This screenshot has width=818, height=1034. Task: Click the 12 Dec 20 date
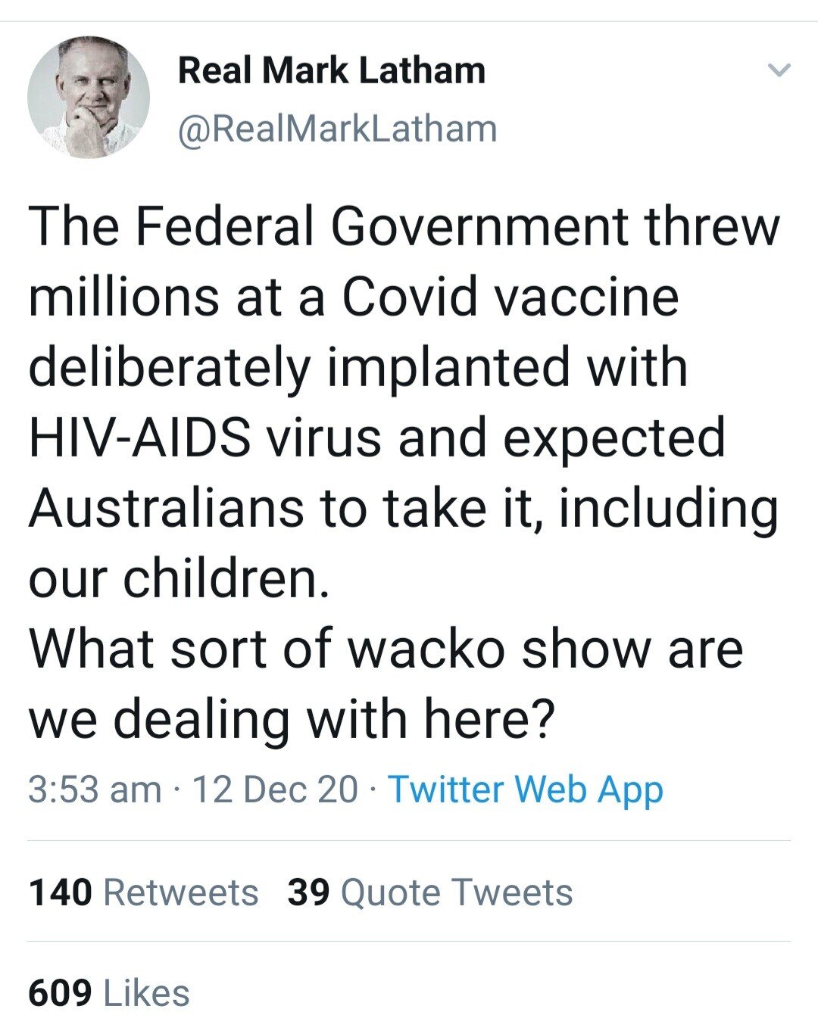tap(275, 790)
